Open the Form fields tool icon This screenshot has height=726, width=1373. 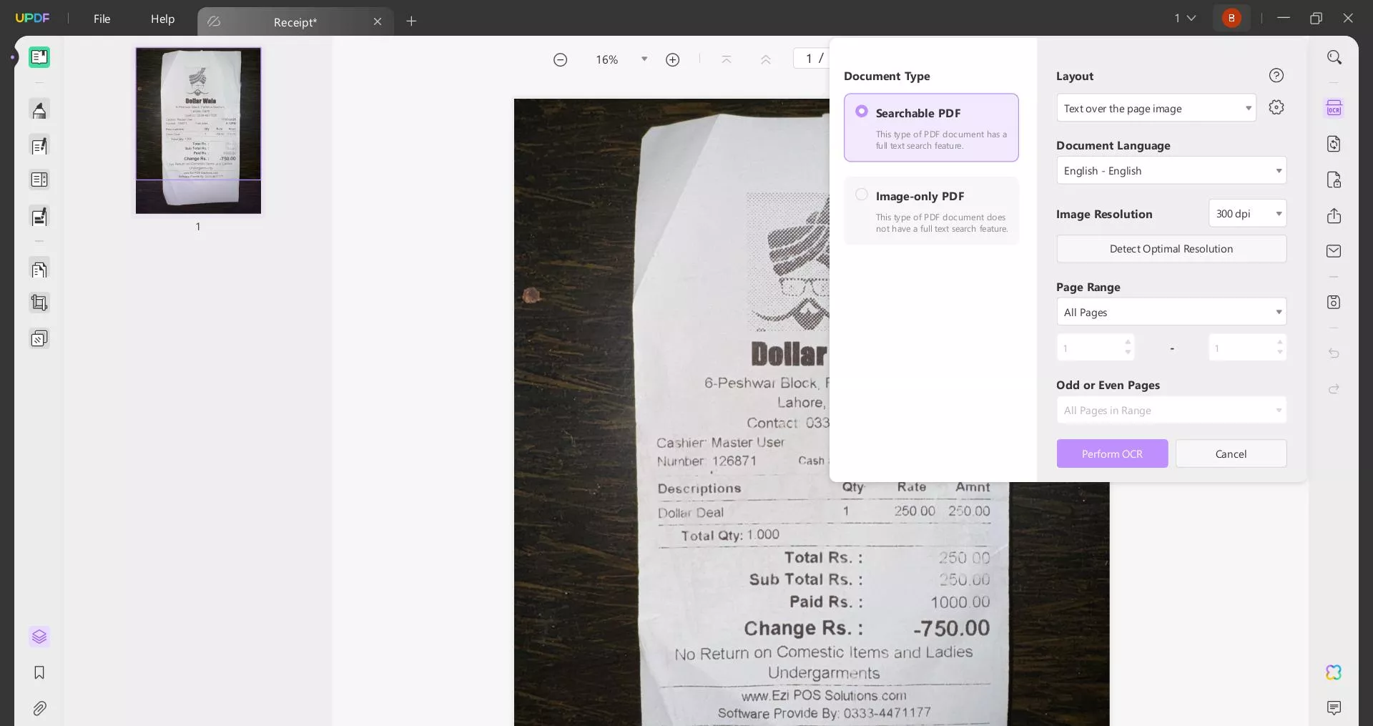39,180
